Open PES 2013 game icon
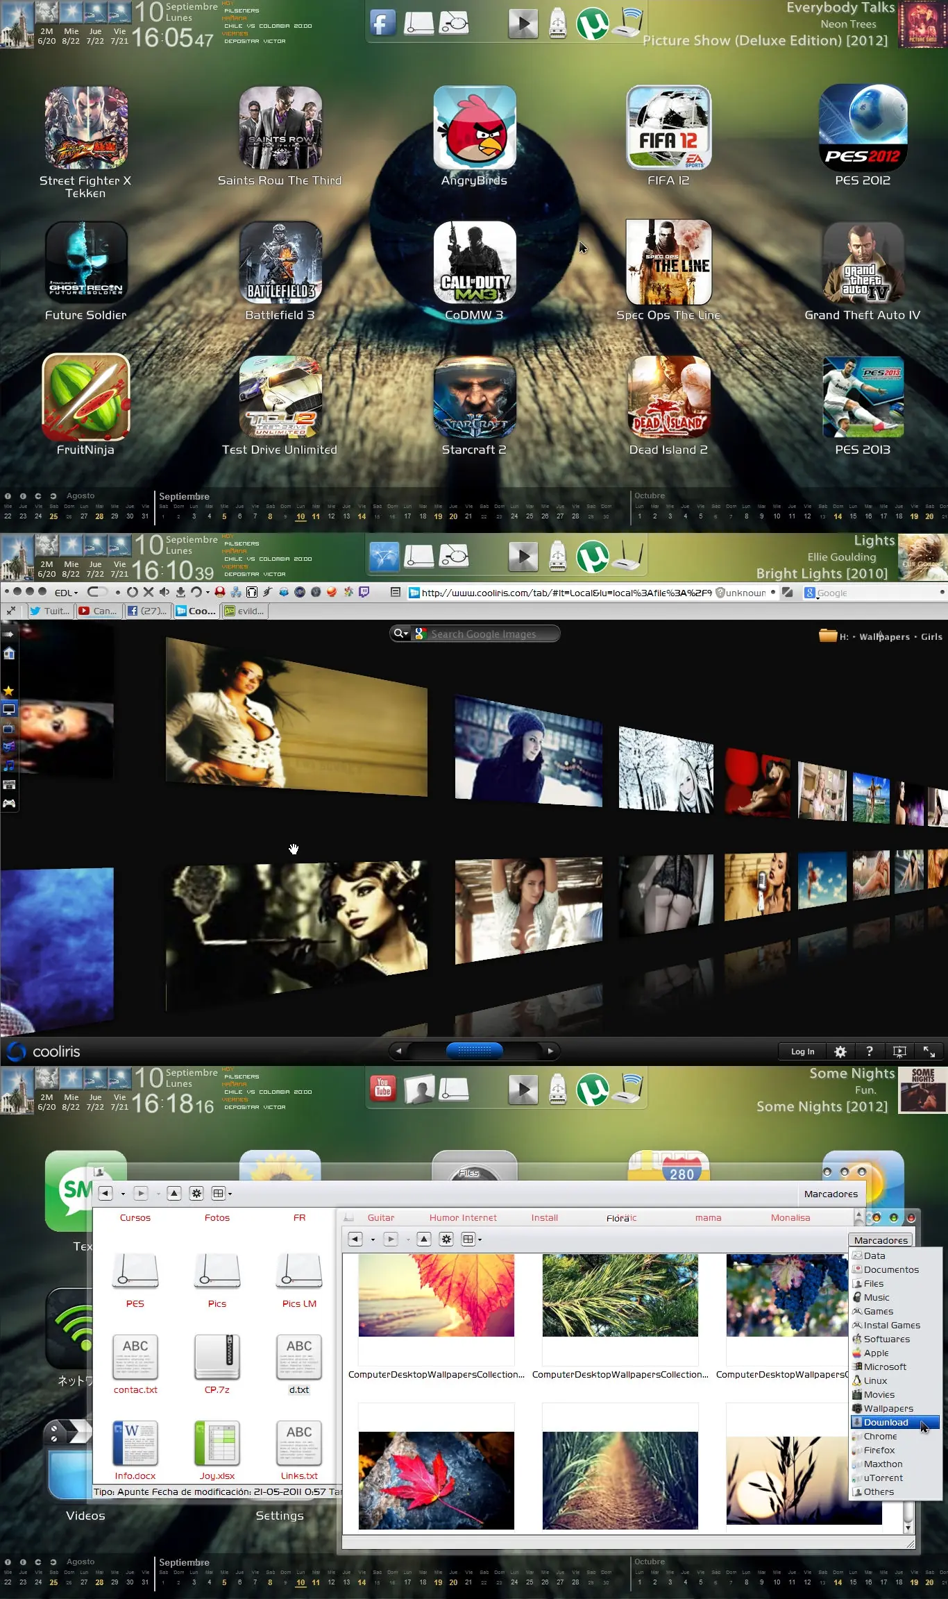This screenshot has height=1599, width=948. click(x=863, y=397)
